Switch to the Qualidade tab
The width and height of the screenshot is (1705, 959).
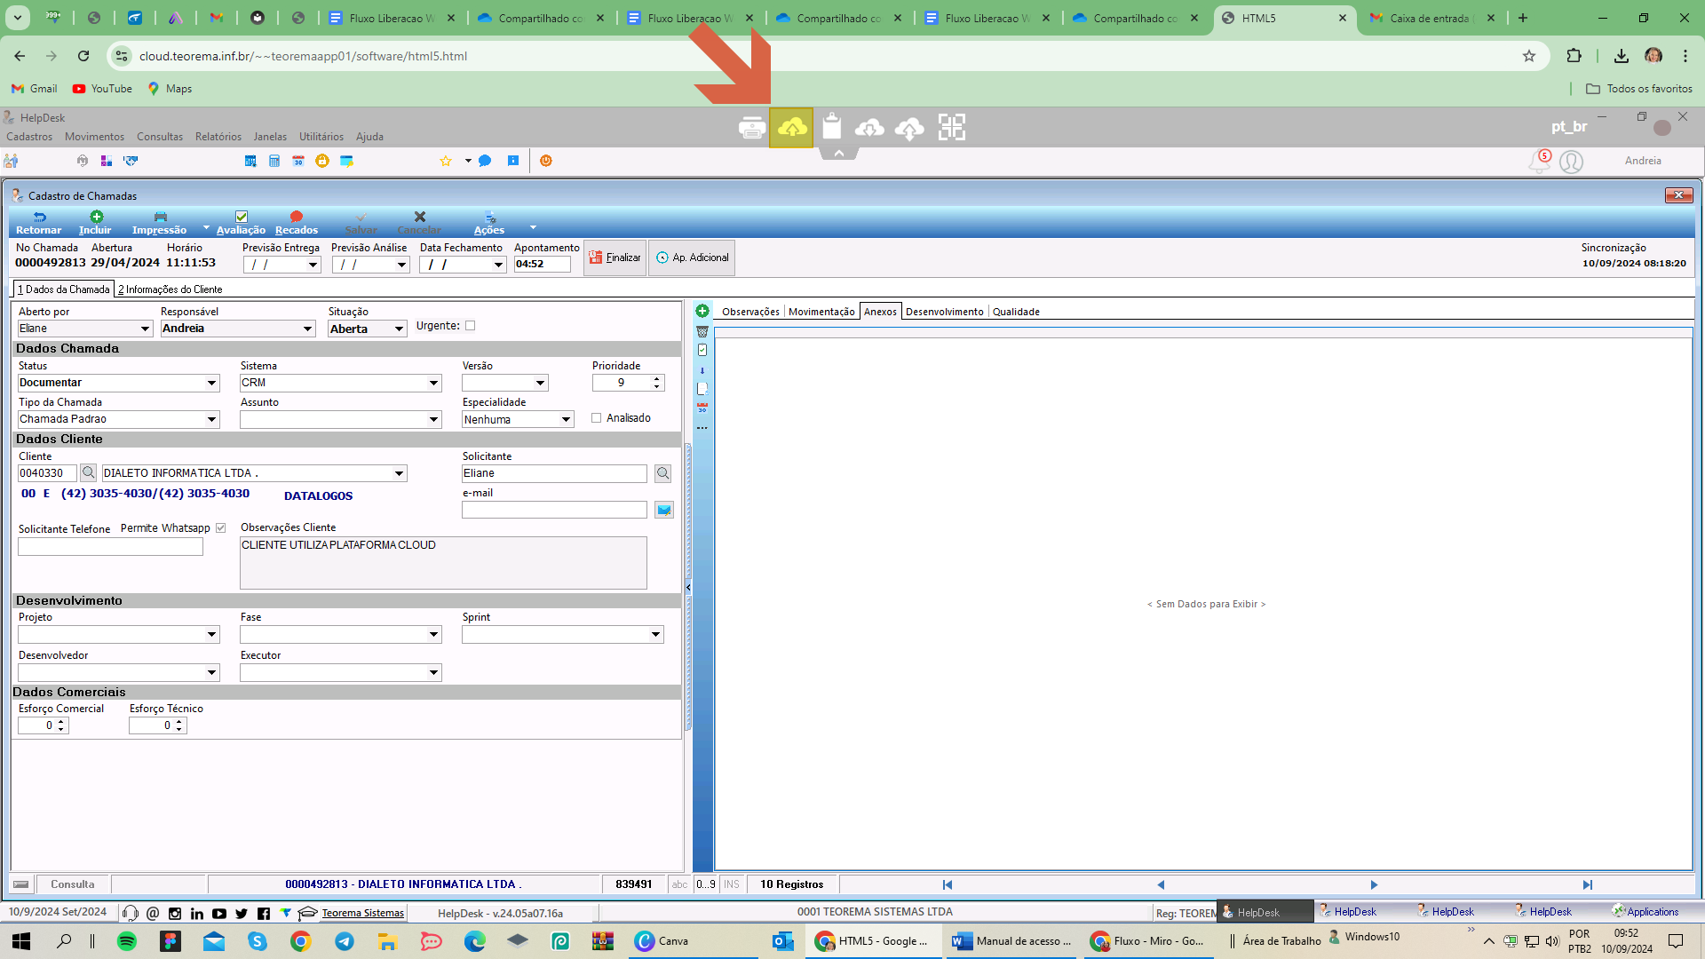pyautogui.click(x=1016, y=312)
